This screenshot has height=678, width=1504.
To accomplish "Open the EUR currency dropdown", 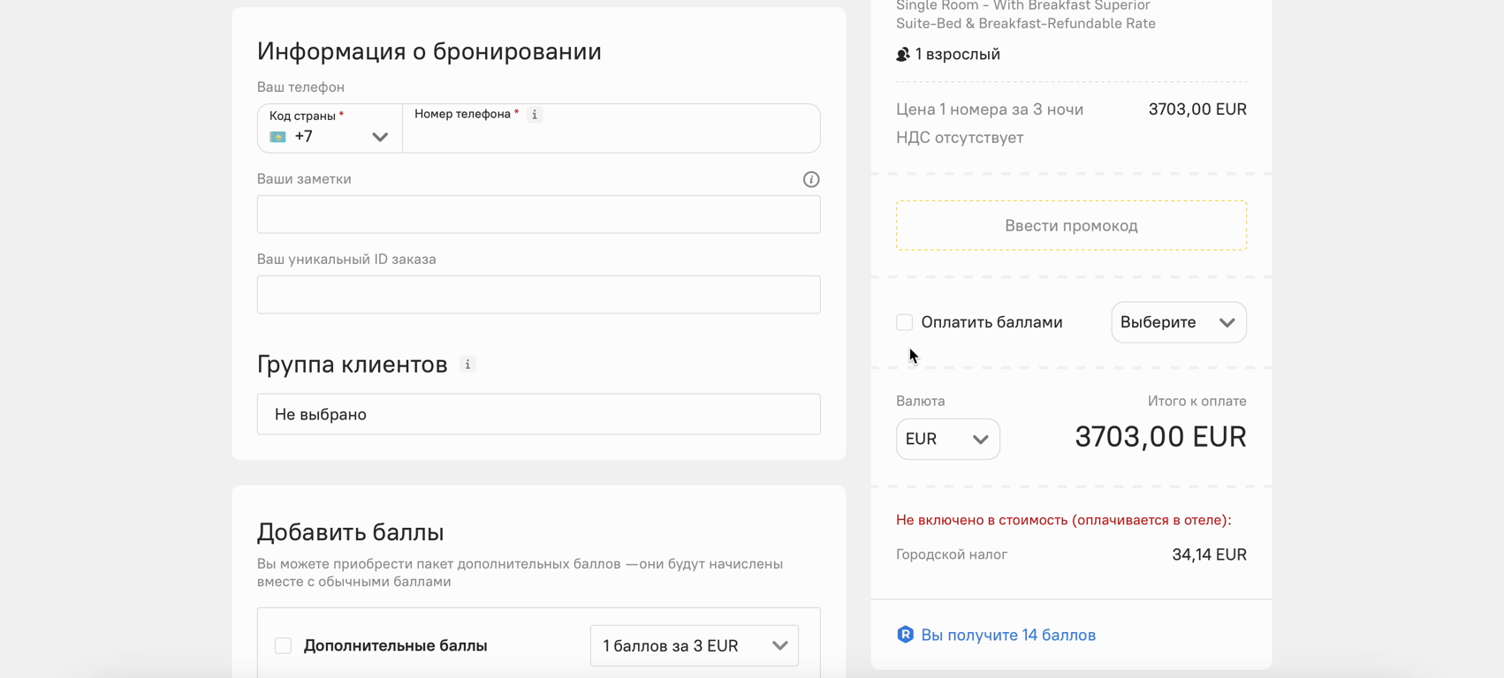I will click(947, 439).
